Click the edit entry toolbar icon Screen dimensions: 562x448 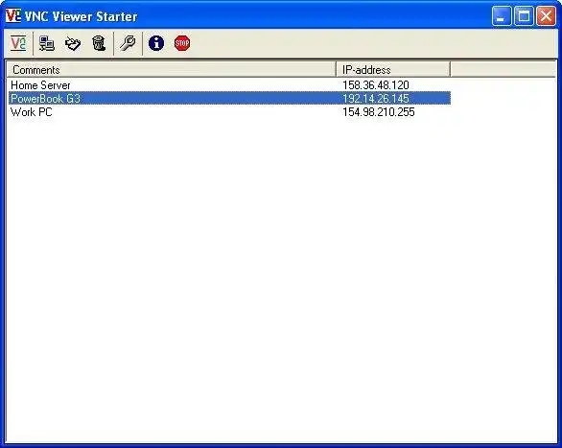coord(73,43)
